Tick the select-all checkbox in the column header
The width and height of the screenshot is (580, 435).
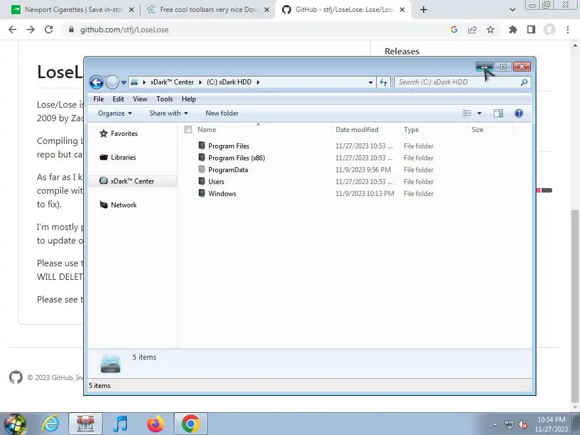188,130
